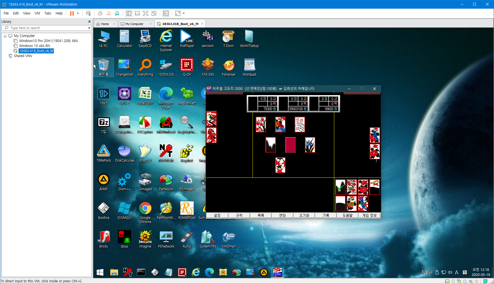Select the Ghost32 desktop icon
Image resolution: width=494 pixels, height=284 pixels.
click(x=145, y=154)
